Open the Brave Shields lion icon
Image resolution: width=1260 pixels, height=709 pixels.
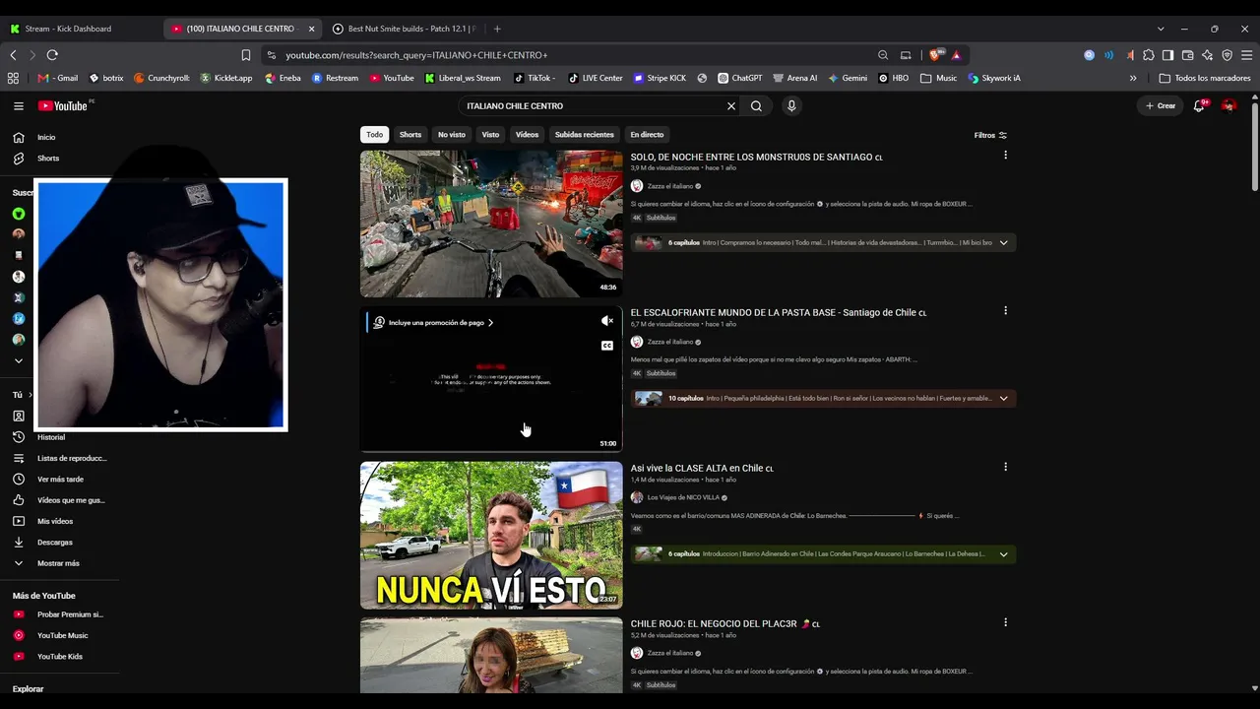[935, 55]
